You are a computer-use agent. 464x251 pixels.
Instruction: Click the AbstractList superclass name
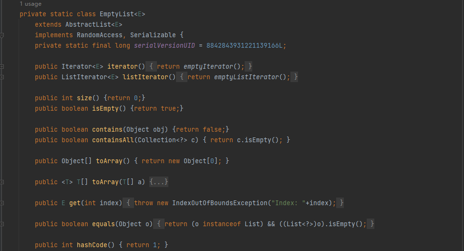[x=88, y=24]
